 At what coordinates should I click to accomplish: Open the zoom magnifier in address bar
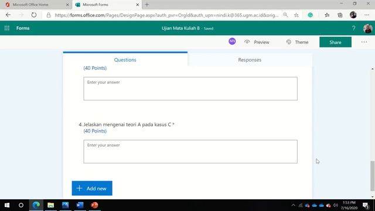coord(285,15)
